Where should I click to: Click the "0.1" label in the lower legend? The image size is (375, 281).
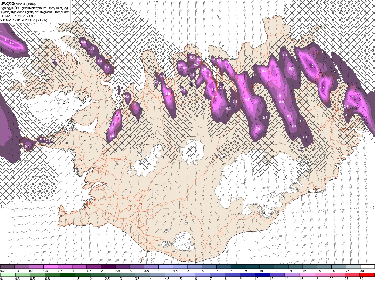3,279
